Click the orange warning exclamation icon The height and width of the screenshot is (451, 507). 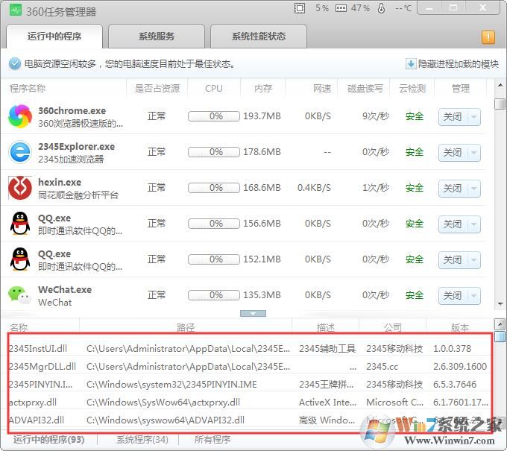(x=488, y=37)
